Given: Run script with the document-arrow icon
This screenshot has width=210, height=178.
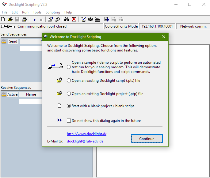Looking at the screenshot, I should 107,19.
